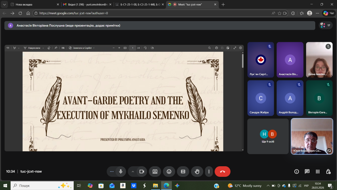The height and width of the screenshot is (190, 337).
Task: Open the in-call chat messages icon
Action: click(307, 172)
